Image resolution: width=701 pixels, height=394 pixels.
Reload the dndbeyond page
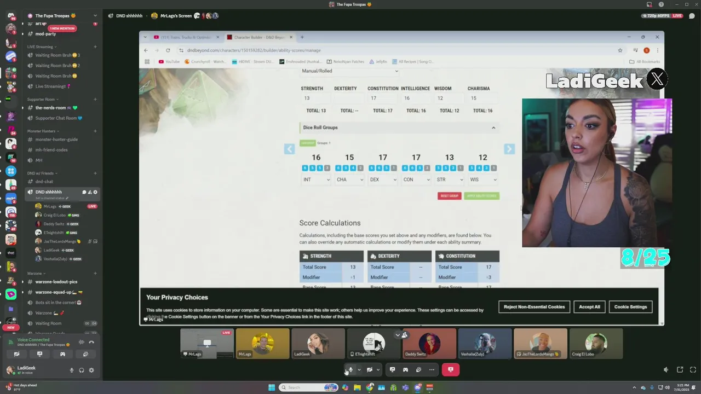pyautogui.click(x=168, y=50)
